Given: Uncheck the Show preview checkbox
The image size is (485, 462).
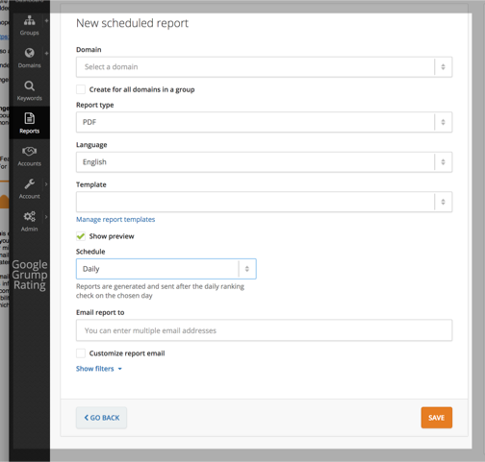Looking at the screenshot, I should [x=81, y=236].
